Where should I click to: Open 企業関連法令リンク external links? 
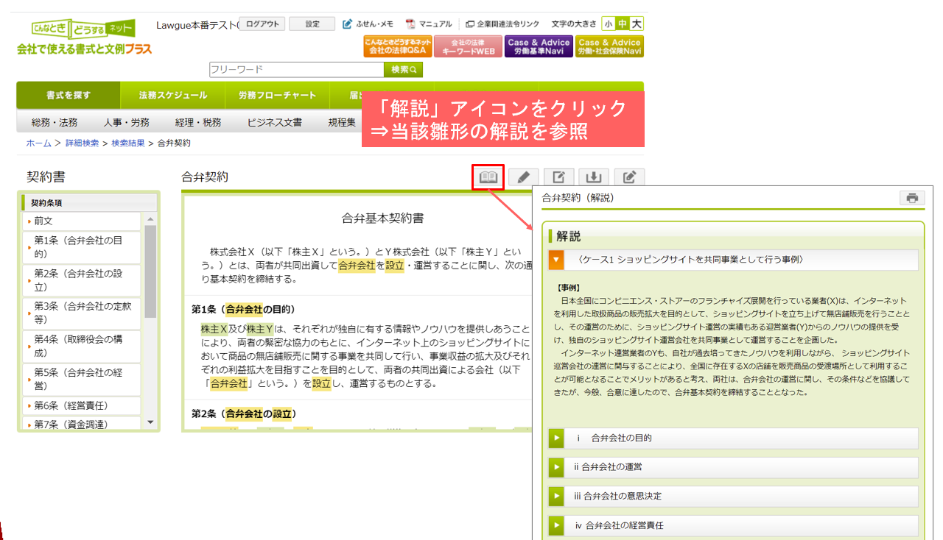tap(502, 24)
